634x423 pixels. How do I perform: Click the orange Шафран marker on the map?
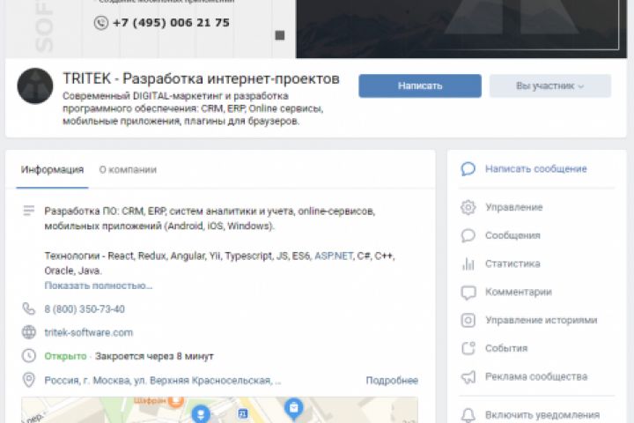coord(176,401)
